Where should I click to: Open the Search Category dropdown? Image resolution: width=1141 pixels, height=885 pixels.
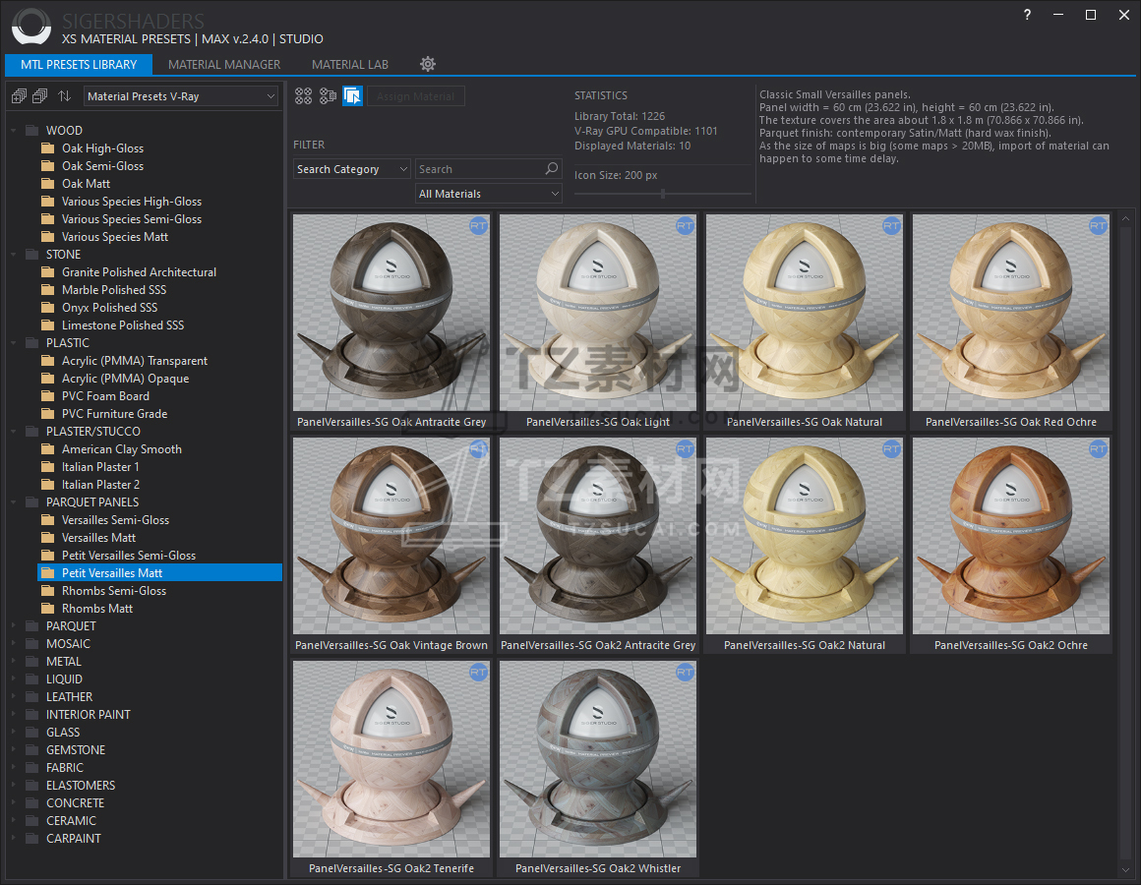(x=352, y=169)
